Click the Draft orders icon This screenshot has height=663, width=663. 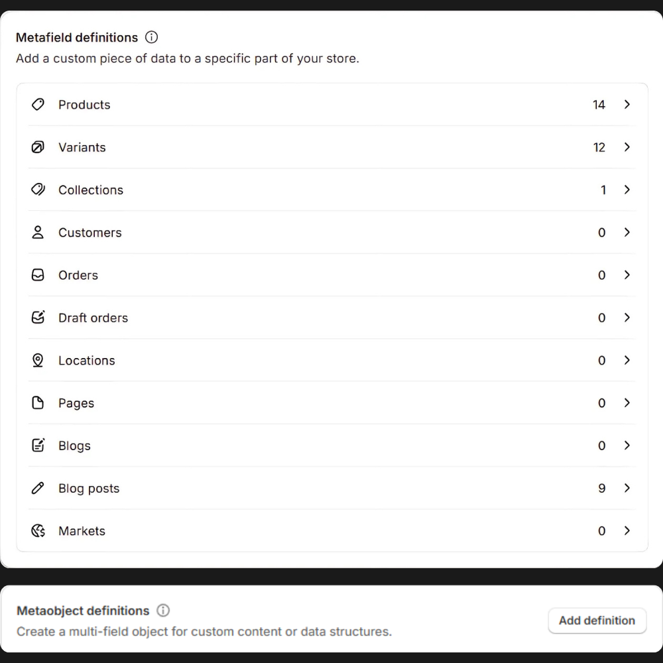38,318
